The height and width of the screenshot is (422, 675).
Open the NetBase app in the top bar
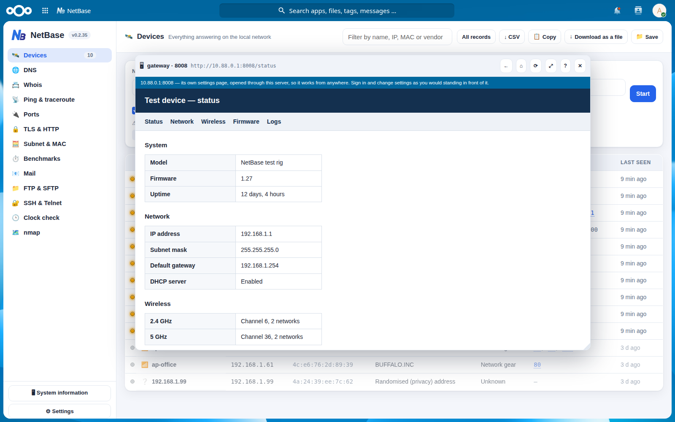click(74, 11)
